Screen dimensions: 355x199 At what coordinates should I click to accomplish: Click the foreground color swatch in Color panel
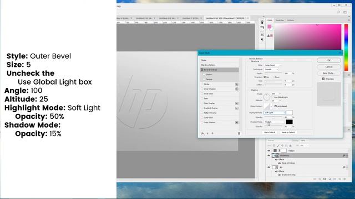pyautogui.click(x=270, y=27)
